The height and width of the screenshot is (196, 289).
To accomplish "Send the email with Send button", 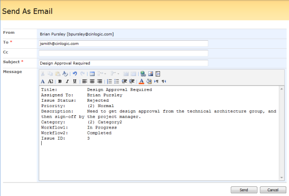I will coord(244,190).
